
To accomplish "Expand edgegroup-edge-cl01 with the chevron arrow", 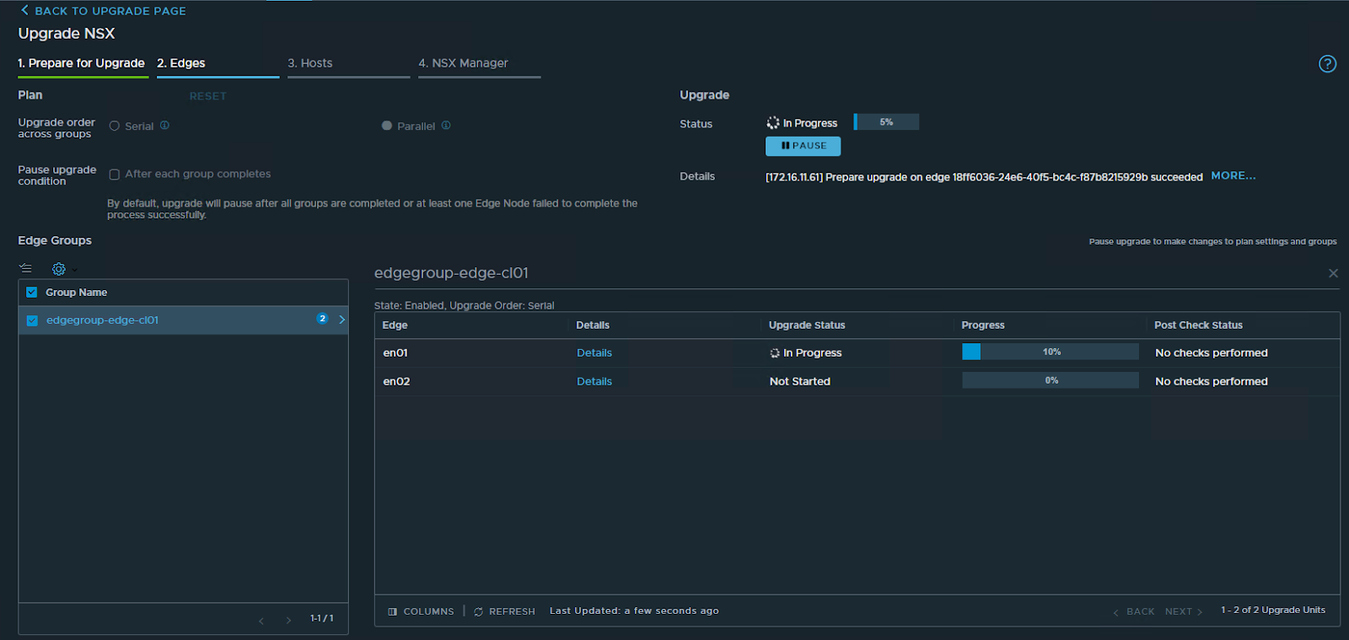I will (x=341, y=320).
